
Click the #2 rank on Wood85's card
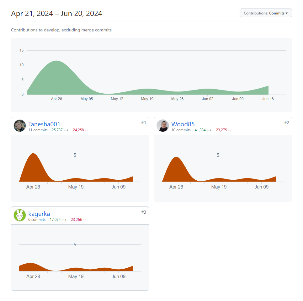[x=287, y=123]
